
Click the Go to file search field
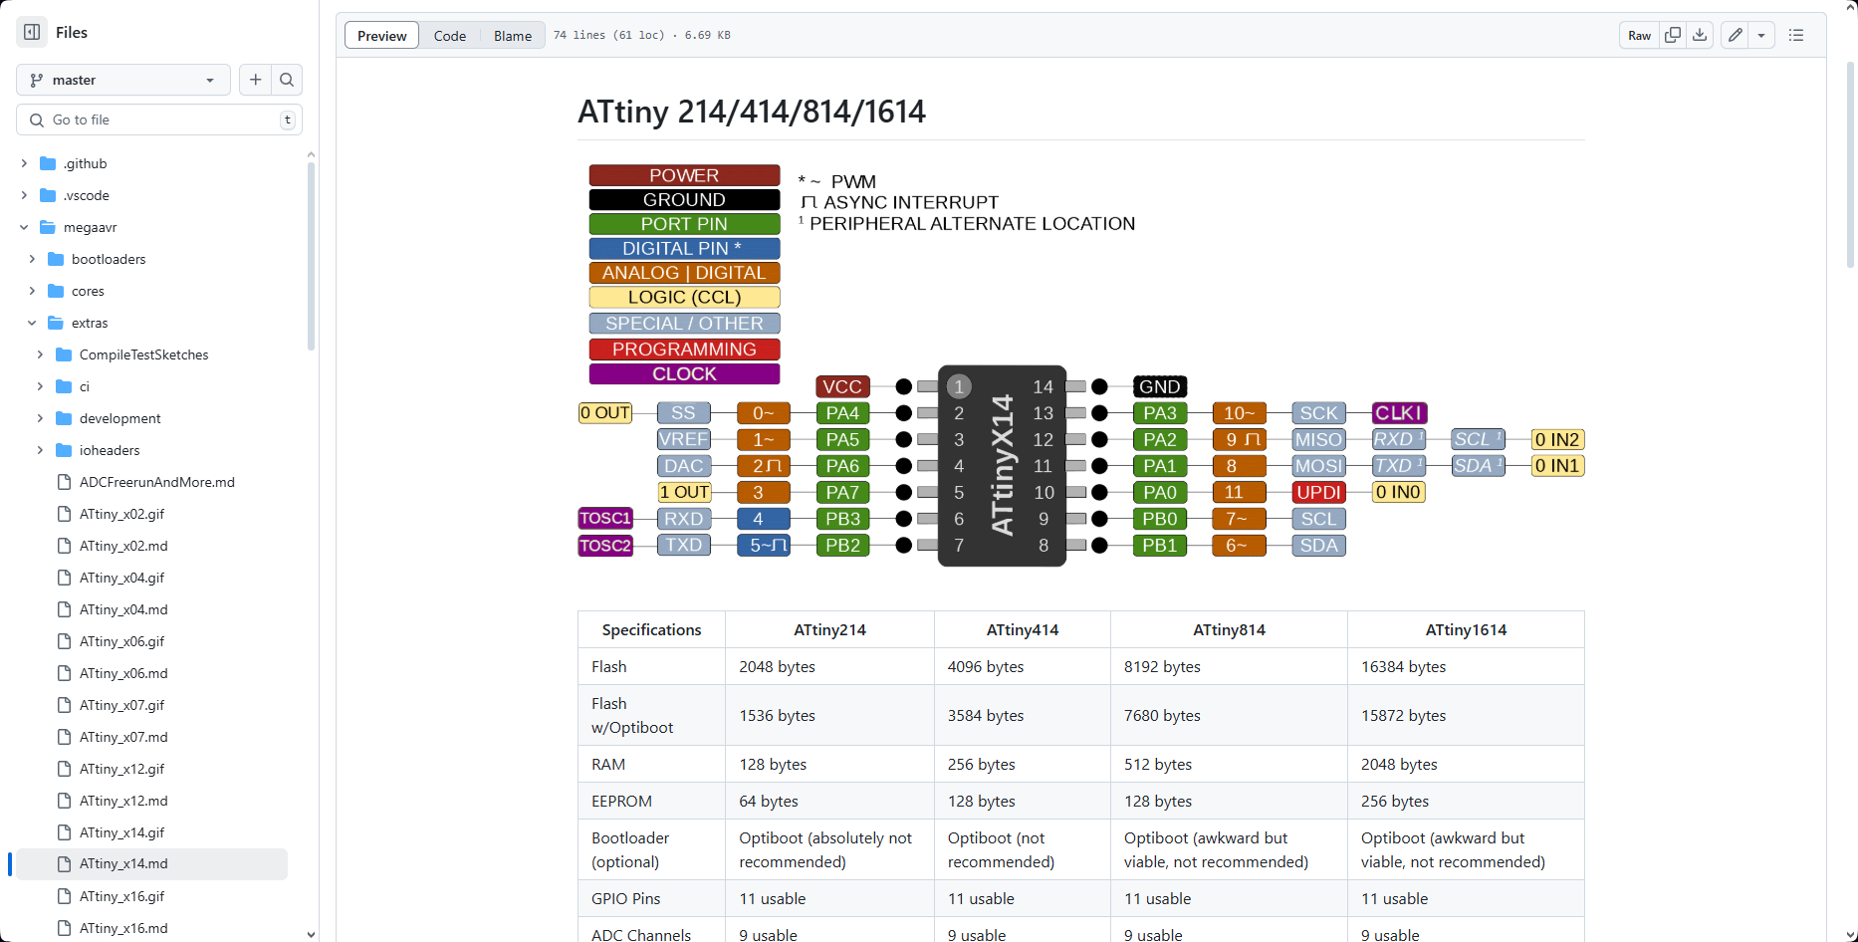coord(159,119)
